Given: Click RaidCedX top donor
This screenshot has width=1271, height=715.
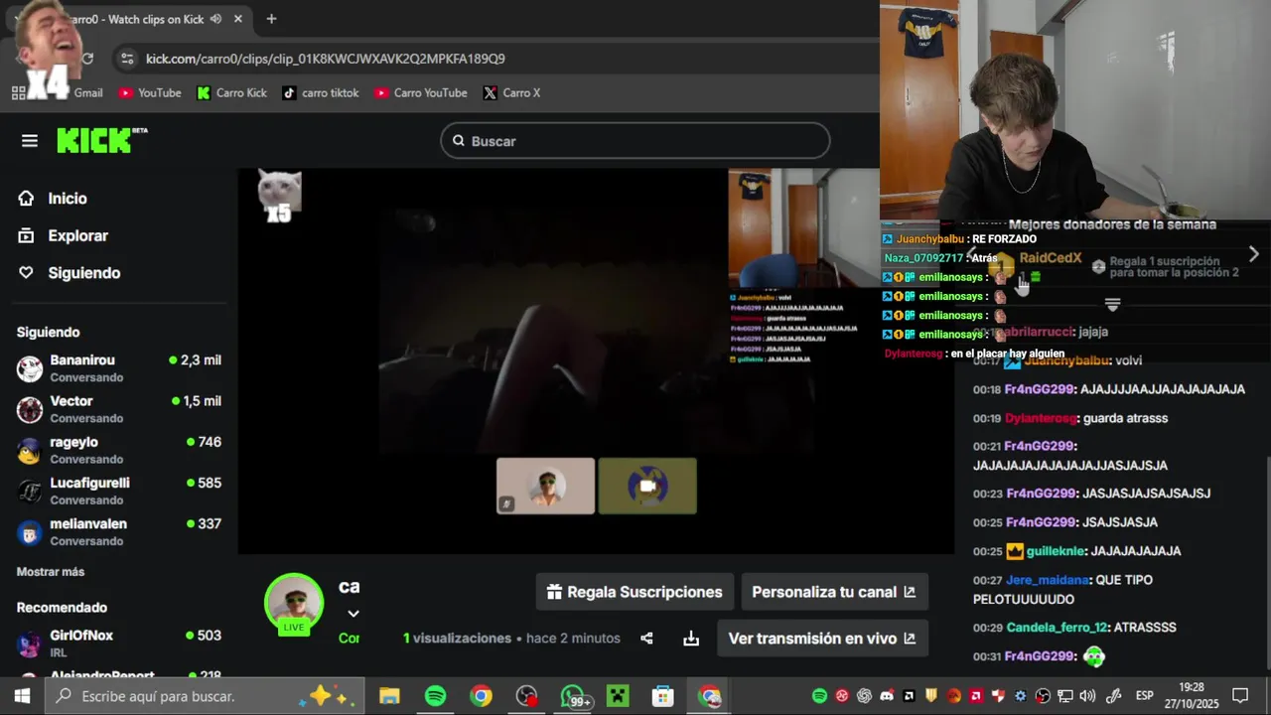Looking at the screenshot, I should 1050,258.
